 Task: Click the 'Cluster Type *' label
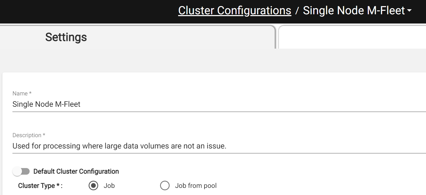[x=40, y=186]
